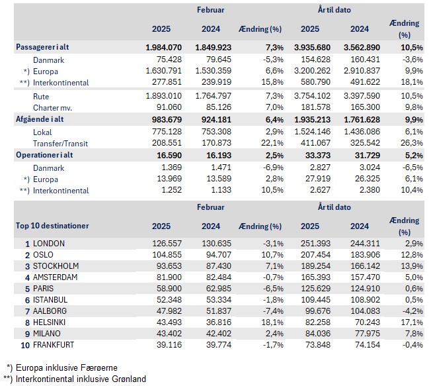Click the STOCKHOLM destination name
Screen dimensions: 433x386
click(x=55, y=266)
